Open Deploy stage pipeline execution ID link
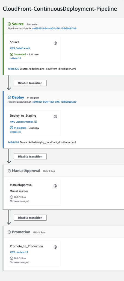The image size is (124, 281). (54, 102)
